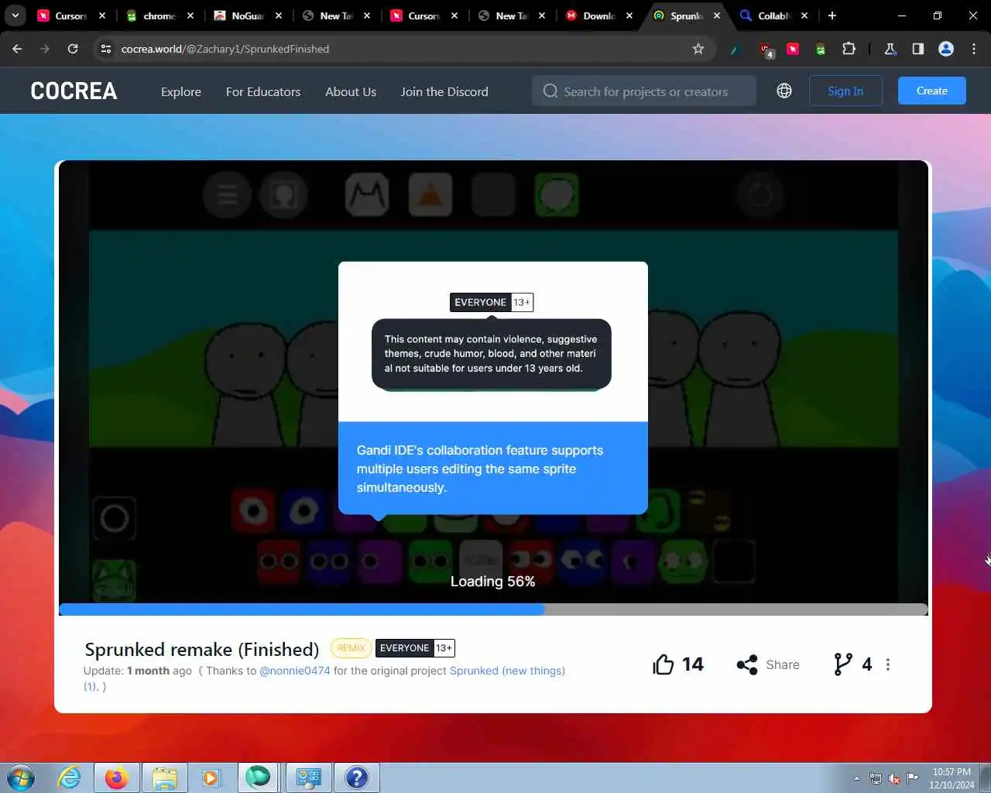The width and height of the screenshot is (991, 793).
Task: Bookmark this page with the star icon
Action: 698,49
